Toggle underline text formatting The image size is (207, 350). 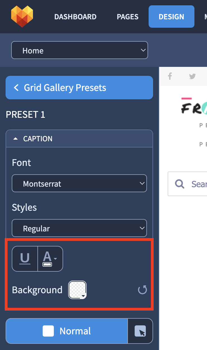pos(25,259)
